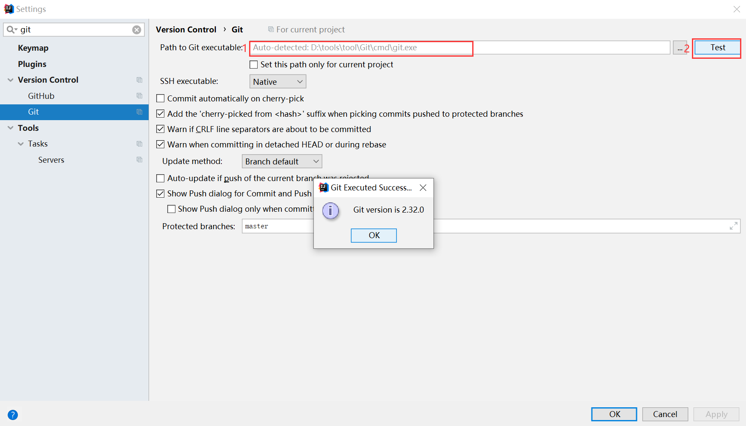Click project-level icon beside Git row
Image resolution: width=746 pixels, height=426 pixels.
139,112
